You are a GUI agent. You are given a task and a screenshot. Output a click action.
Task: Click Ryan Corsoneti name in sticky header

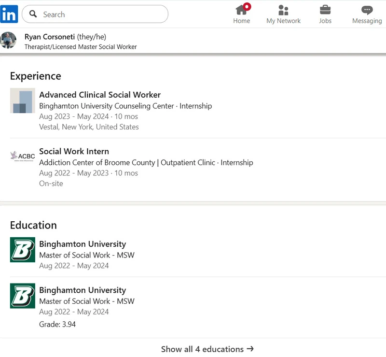point(50,37)
